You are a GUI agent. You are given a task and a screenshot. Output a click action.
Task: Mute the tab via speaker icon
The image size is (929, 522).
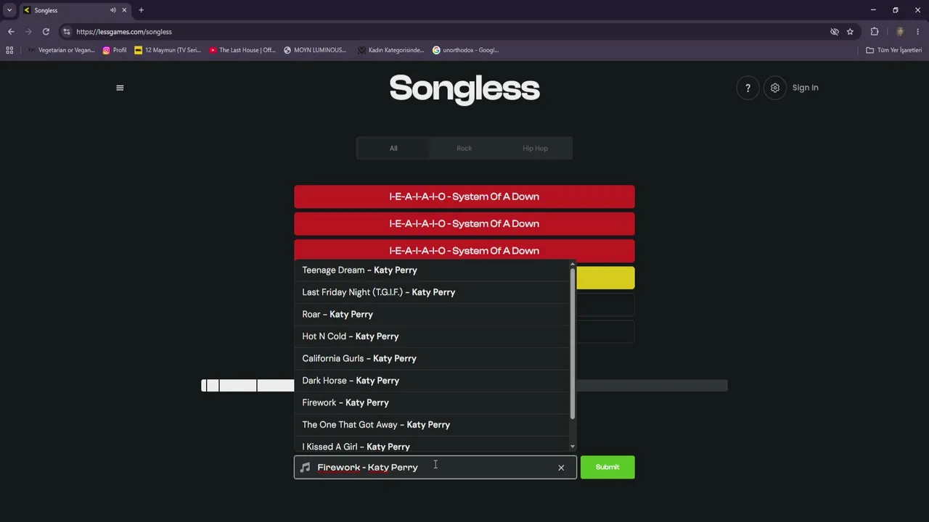(113, 10)
